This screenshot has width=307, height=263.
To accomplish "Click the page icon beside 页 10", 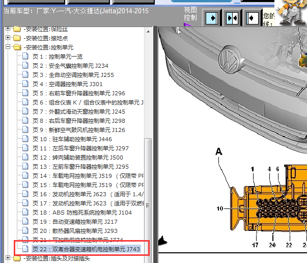I will (25, 139).
